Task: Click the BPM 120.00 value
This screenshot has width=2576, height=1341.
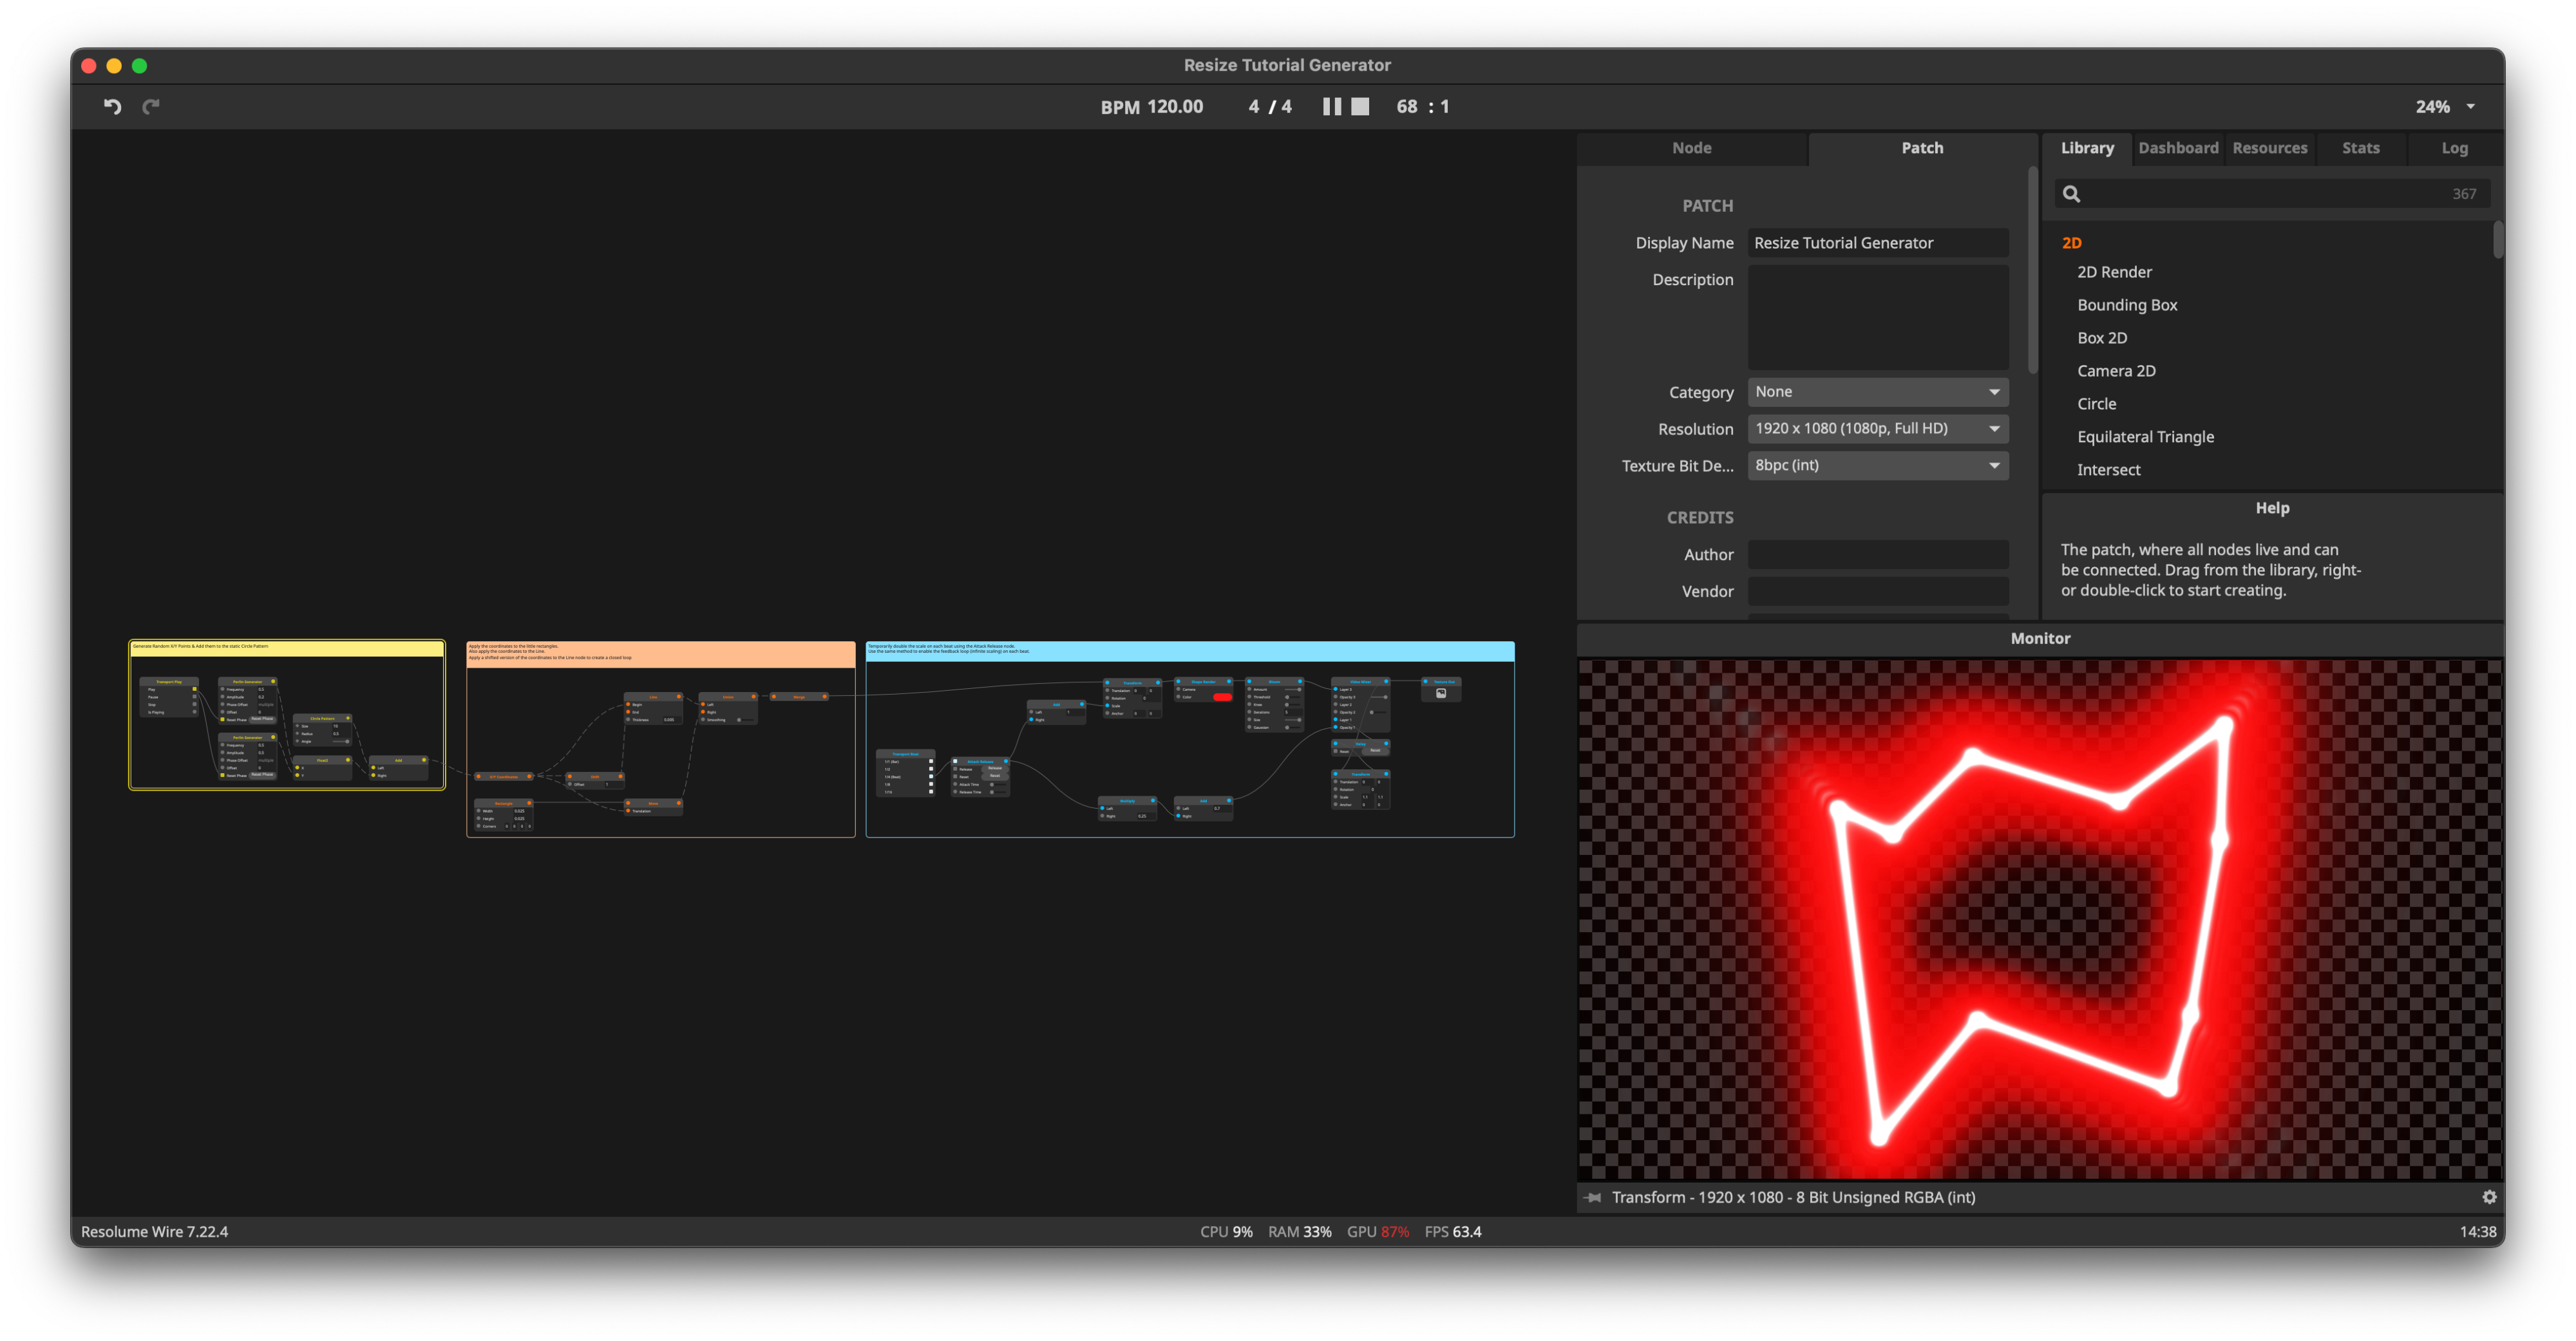Action: 1174,107
